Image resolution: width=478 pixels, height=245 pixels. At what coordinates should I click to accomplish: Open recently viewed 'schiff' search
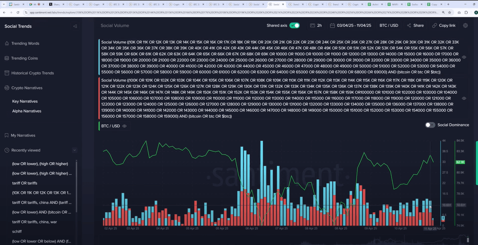[x=17, y=232]
